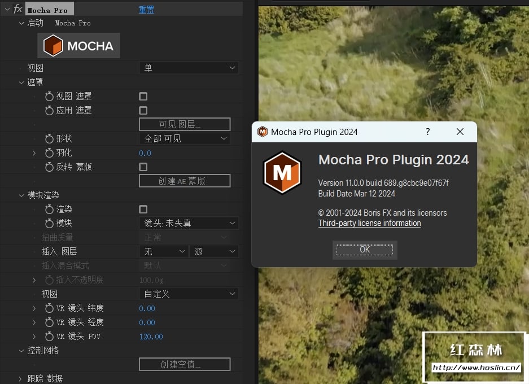The width and height of the screenshot is (529, 384).
Task: Open the 视图 dropdown set to 自定义
Action: click(x=189, y=294)
